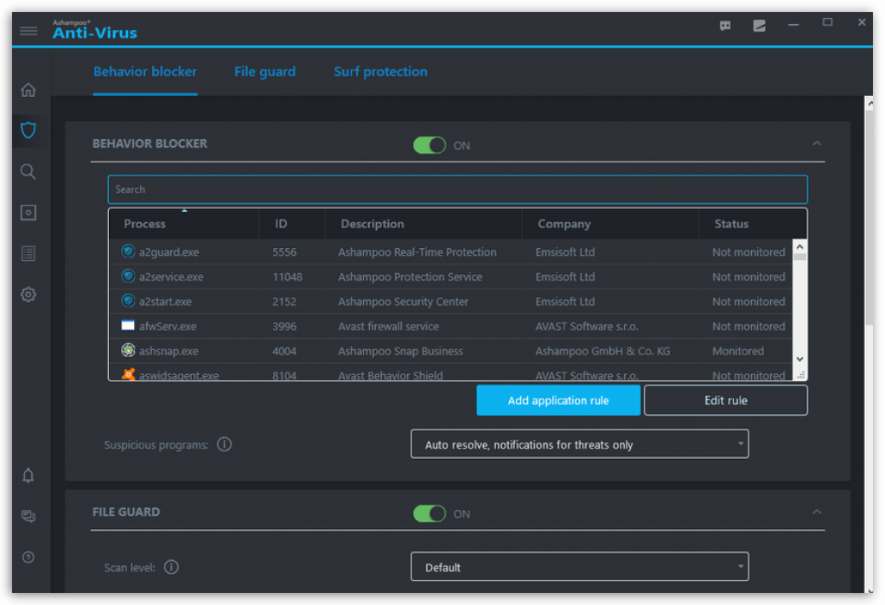Image resolution: width=885 pixels, height=605 pixels.
Task: Click the aswidsagent.exe process icon
Action: pyautogui.click(x=128, y=374)
